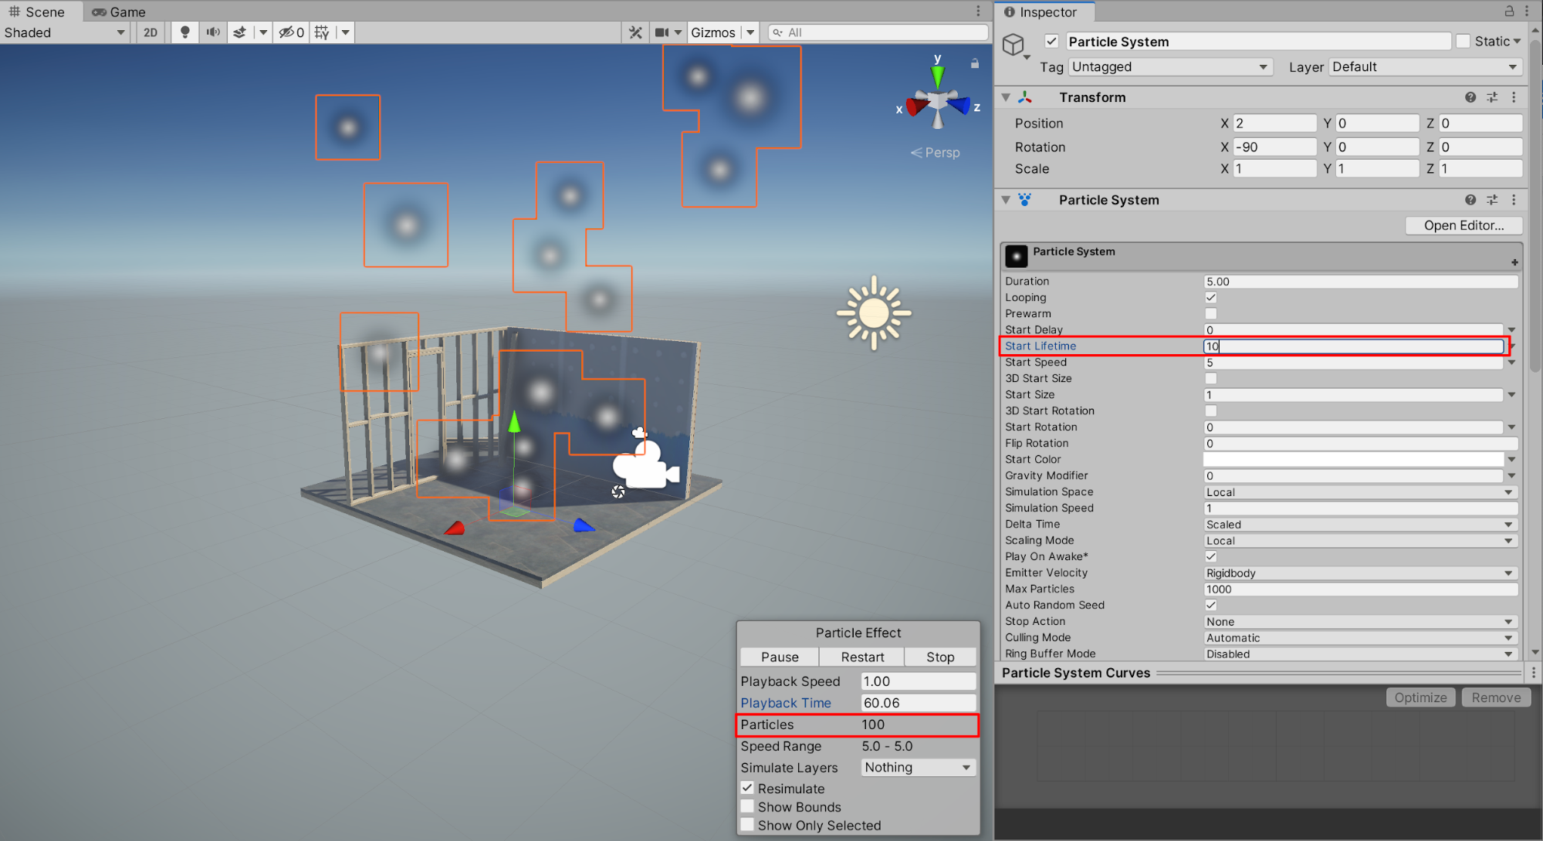Screen dimensions: 1543x841
Task: Click the Start Color swatch
Action: click(x=1353, y=460)
